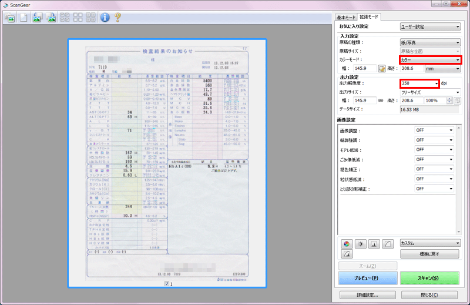Click the orientation switch icon beside width

(381, 69)
